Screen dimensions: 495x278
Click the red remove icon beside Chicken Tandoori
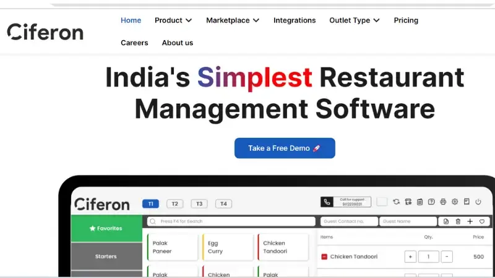coord(324,256)
